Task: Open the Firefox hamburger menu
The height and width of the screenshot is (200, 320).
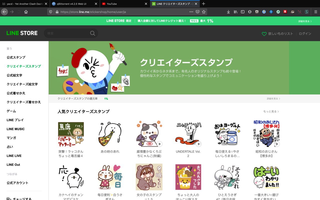Action: coord(316,12)
